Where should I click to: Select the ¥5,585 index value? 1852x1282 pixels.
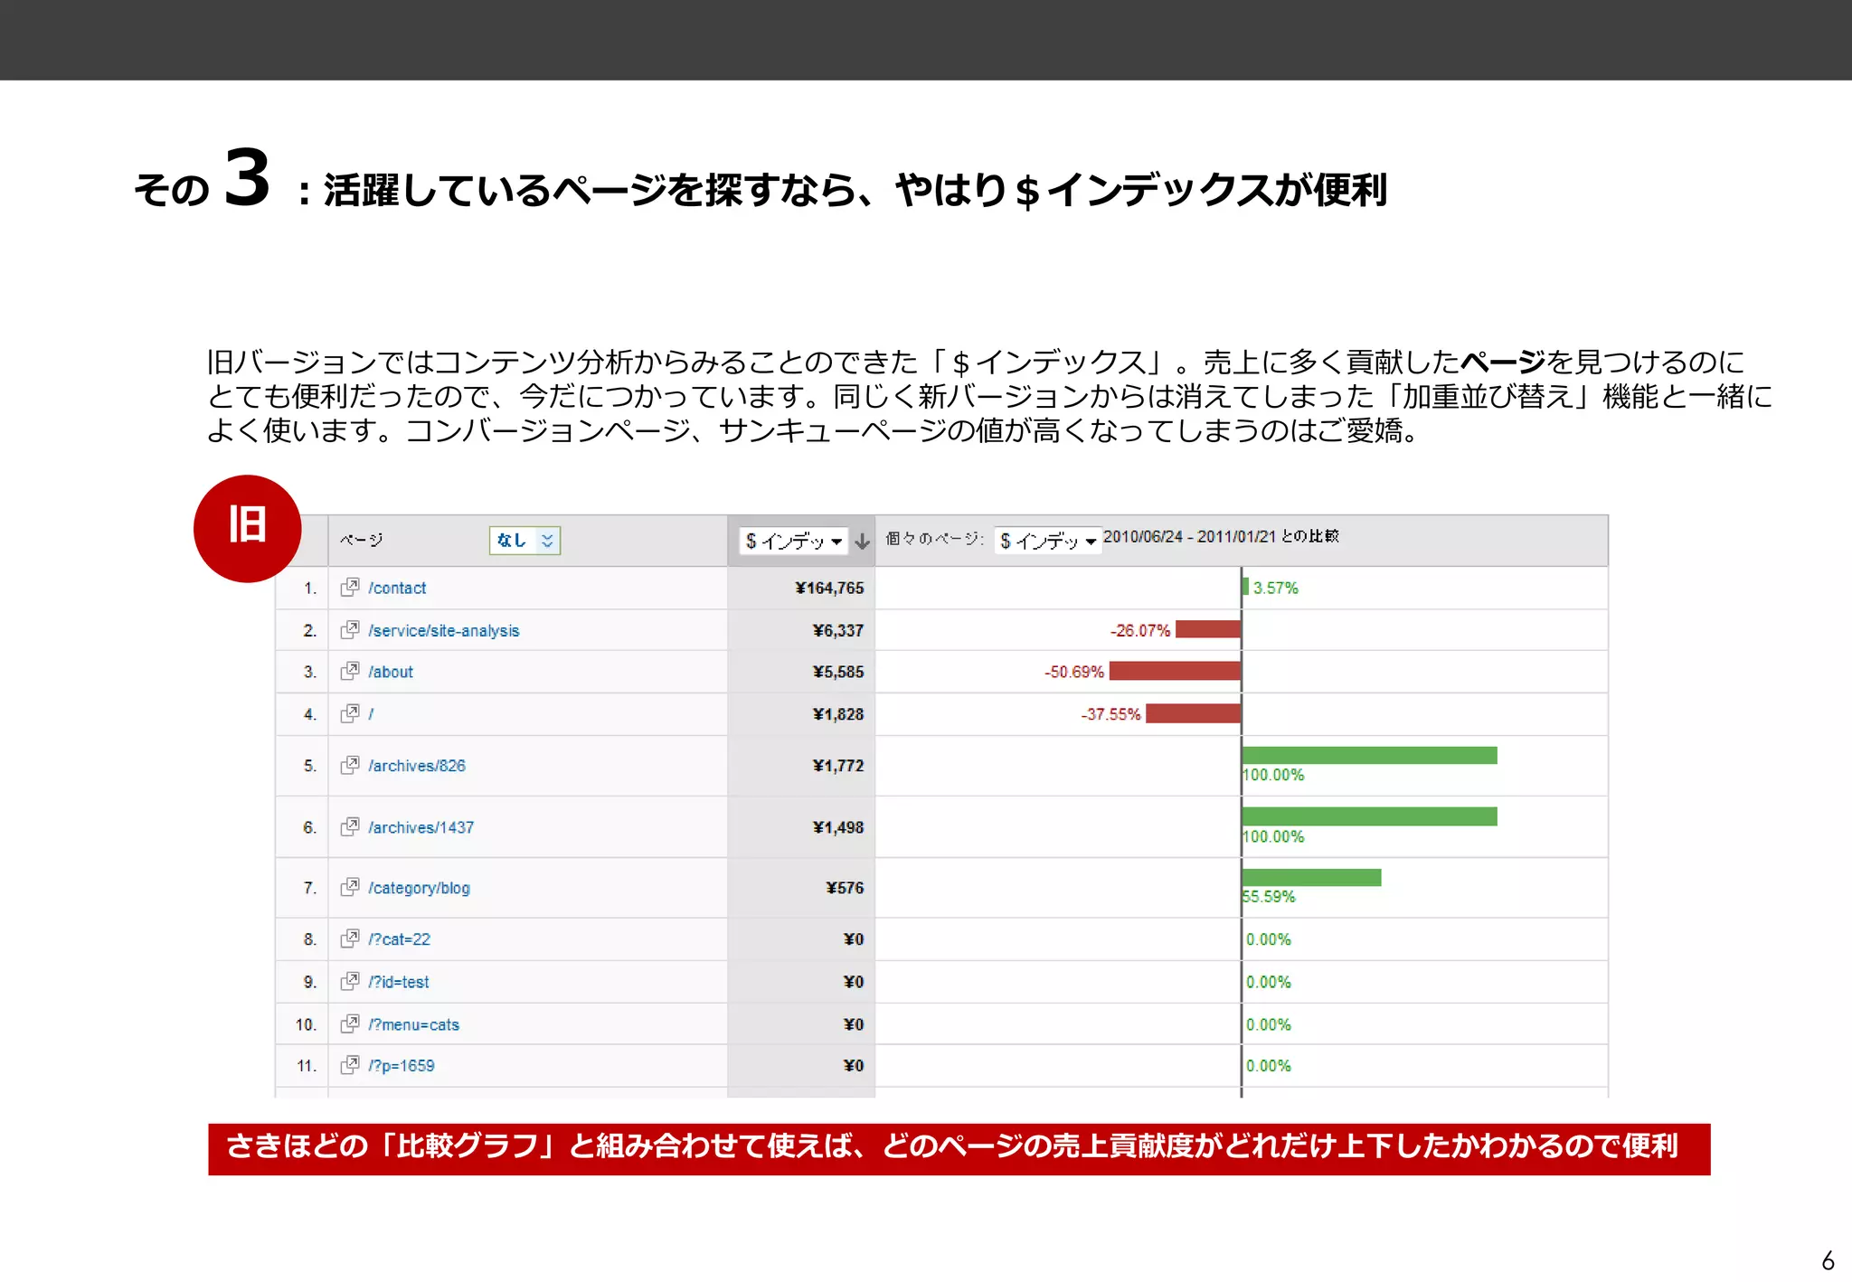pos(838,673)
